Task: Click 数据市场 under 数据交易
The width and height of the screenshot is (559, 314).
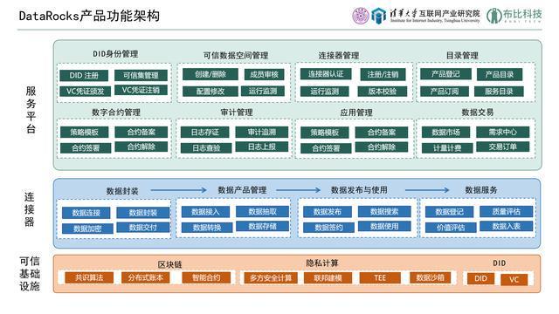Action: click(x=445, y=132)
